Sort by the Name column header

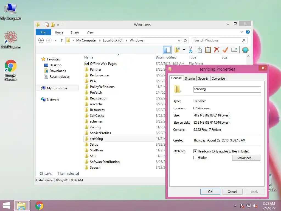[x=89, y=57]
